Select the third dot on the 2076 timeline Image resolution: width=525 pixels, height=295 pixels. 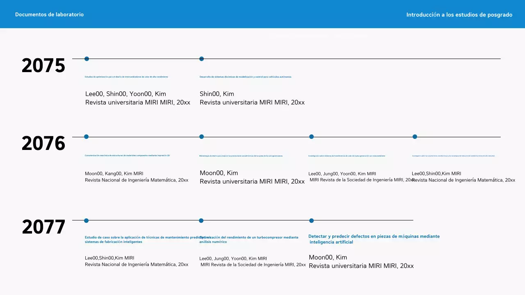311,136
